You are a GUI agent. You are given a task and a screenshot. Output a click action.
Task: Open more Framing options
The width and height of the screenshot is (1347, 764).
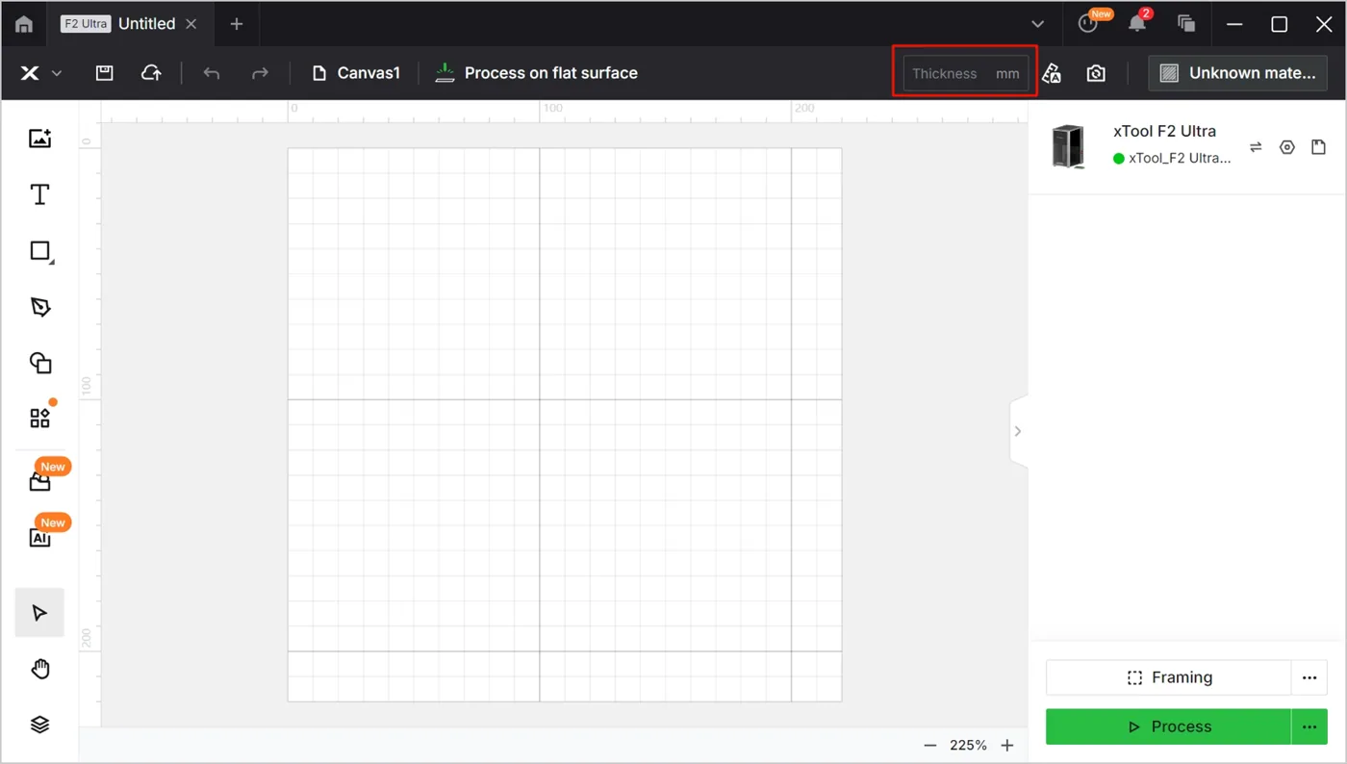click(1309, 677)
